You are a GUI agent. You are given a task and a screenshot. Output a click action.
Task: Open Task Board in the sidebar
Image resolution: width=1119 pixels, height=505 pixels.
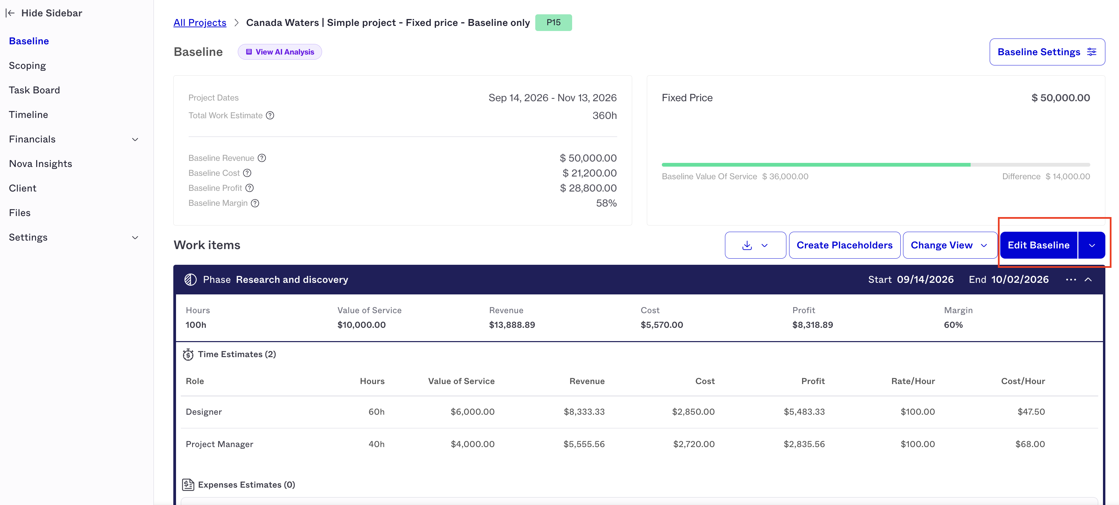coord(34,90)
